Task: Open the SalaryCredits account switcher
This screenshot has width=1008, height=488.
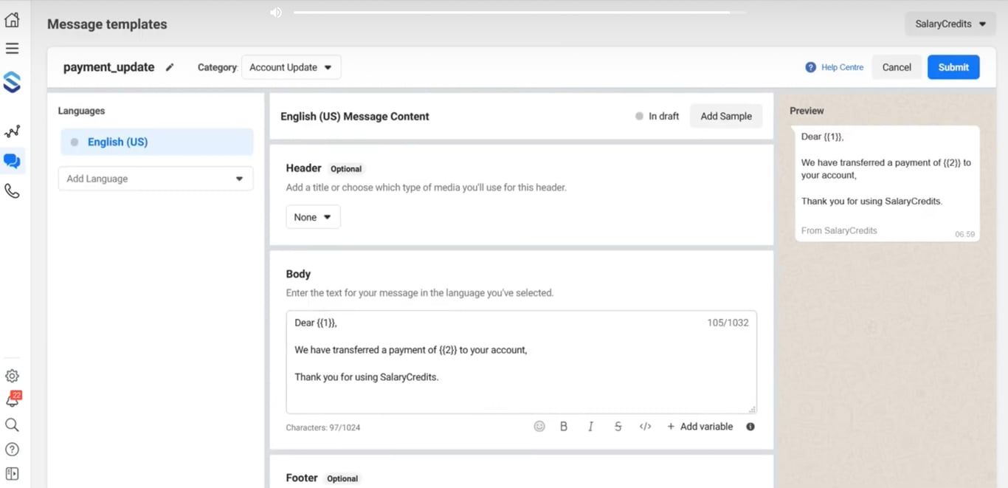Action: pyautogui.click(x=950, y=24)
